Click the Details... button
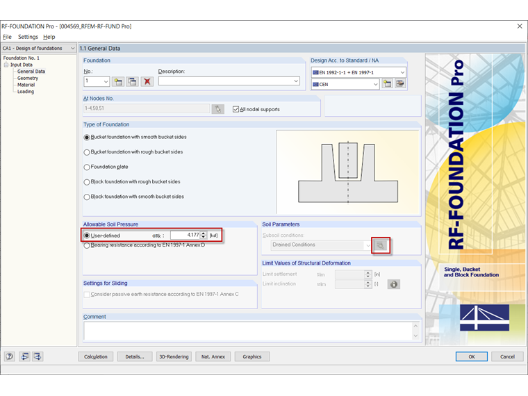This screenshot has width=528, height=396. (135, 356)
